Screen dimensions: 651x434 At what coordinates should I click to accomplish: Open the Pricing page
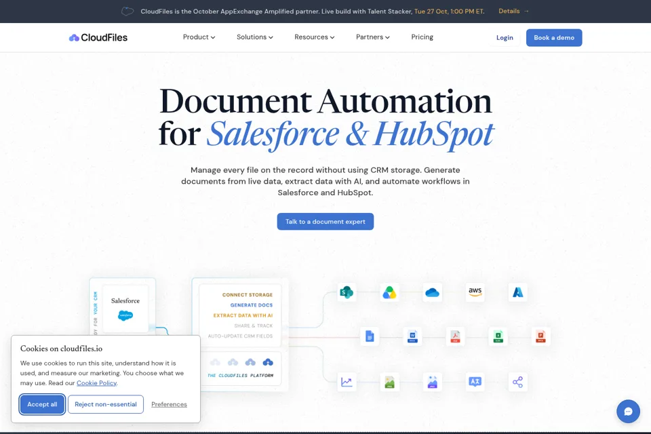coord(422,37)
